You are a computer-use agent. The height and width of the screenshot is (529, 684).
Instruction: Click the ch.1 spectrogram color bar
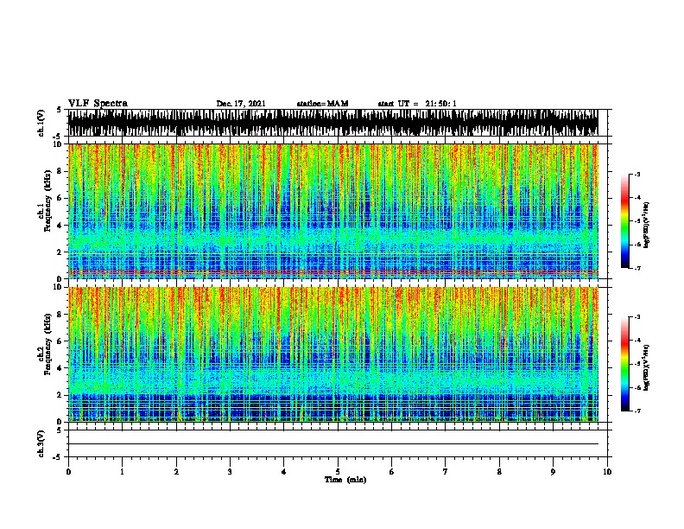(x=625, y=220)
